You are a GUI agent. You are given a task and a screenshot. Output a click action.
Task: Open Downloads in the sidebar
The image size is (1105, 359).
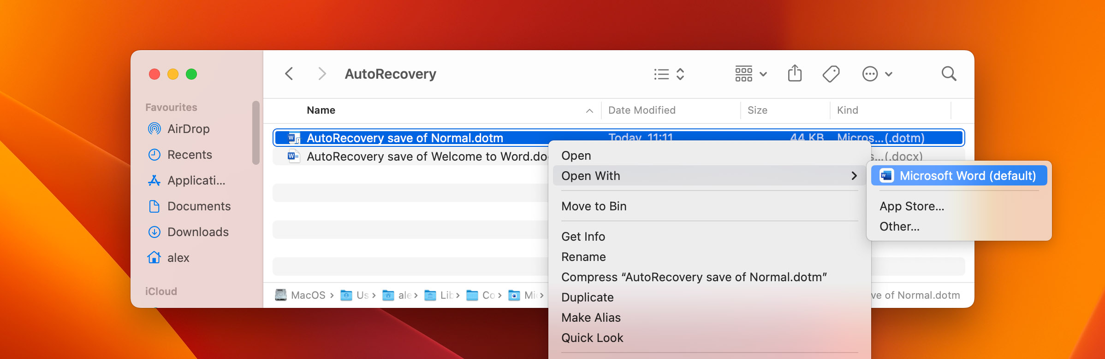click(198, 232)
